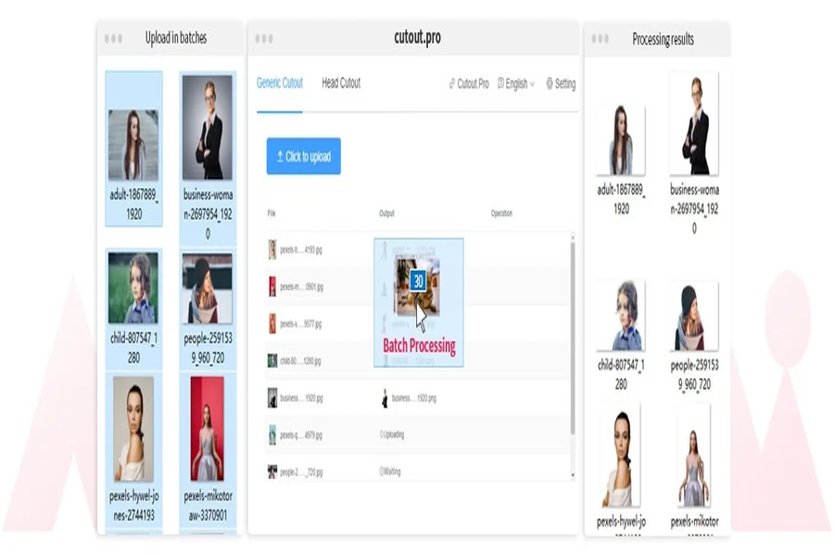Click the upload arrow icon on the blue button
Image resolution: width=834 pixels, height=556 pixels.
(x=278, y=156)
